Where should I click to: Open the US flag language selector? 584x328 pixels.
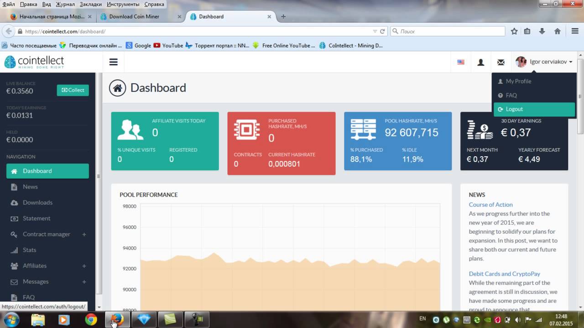[x=461, y=62]
